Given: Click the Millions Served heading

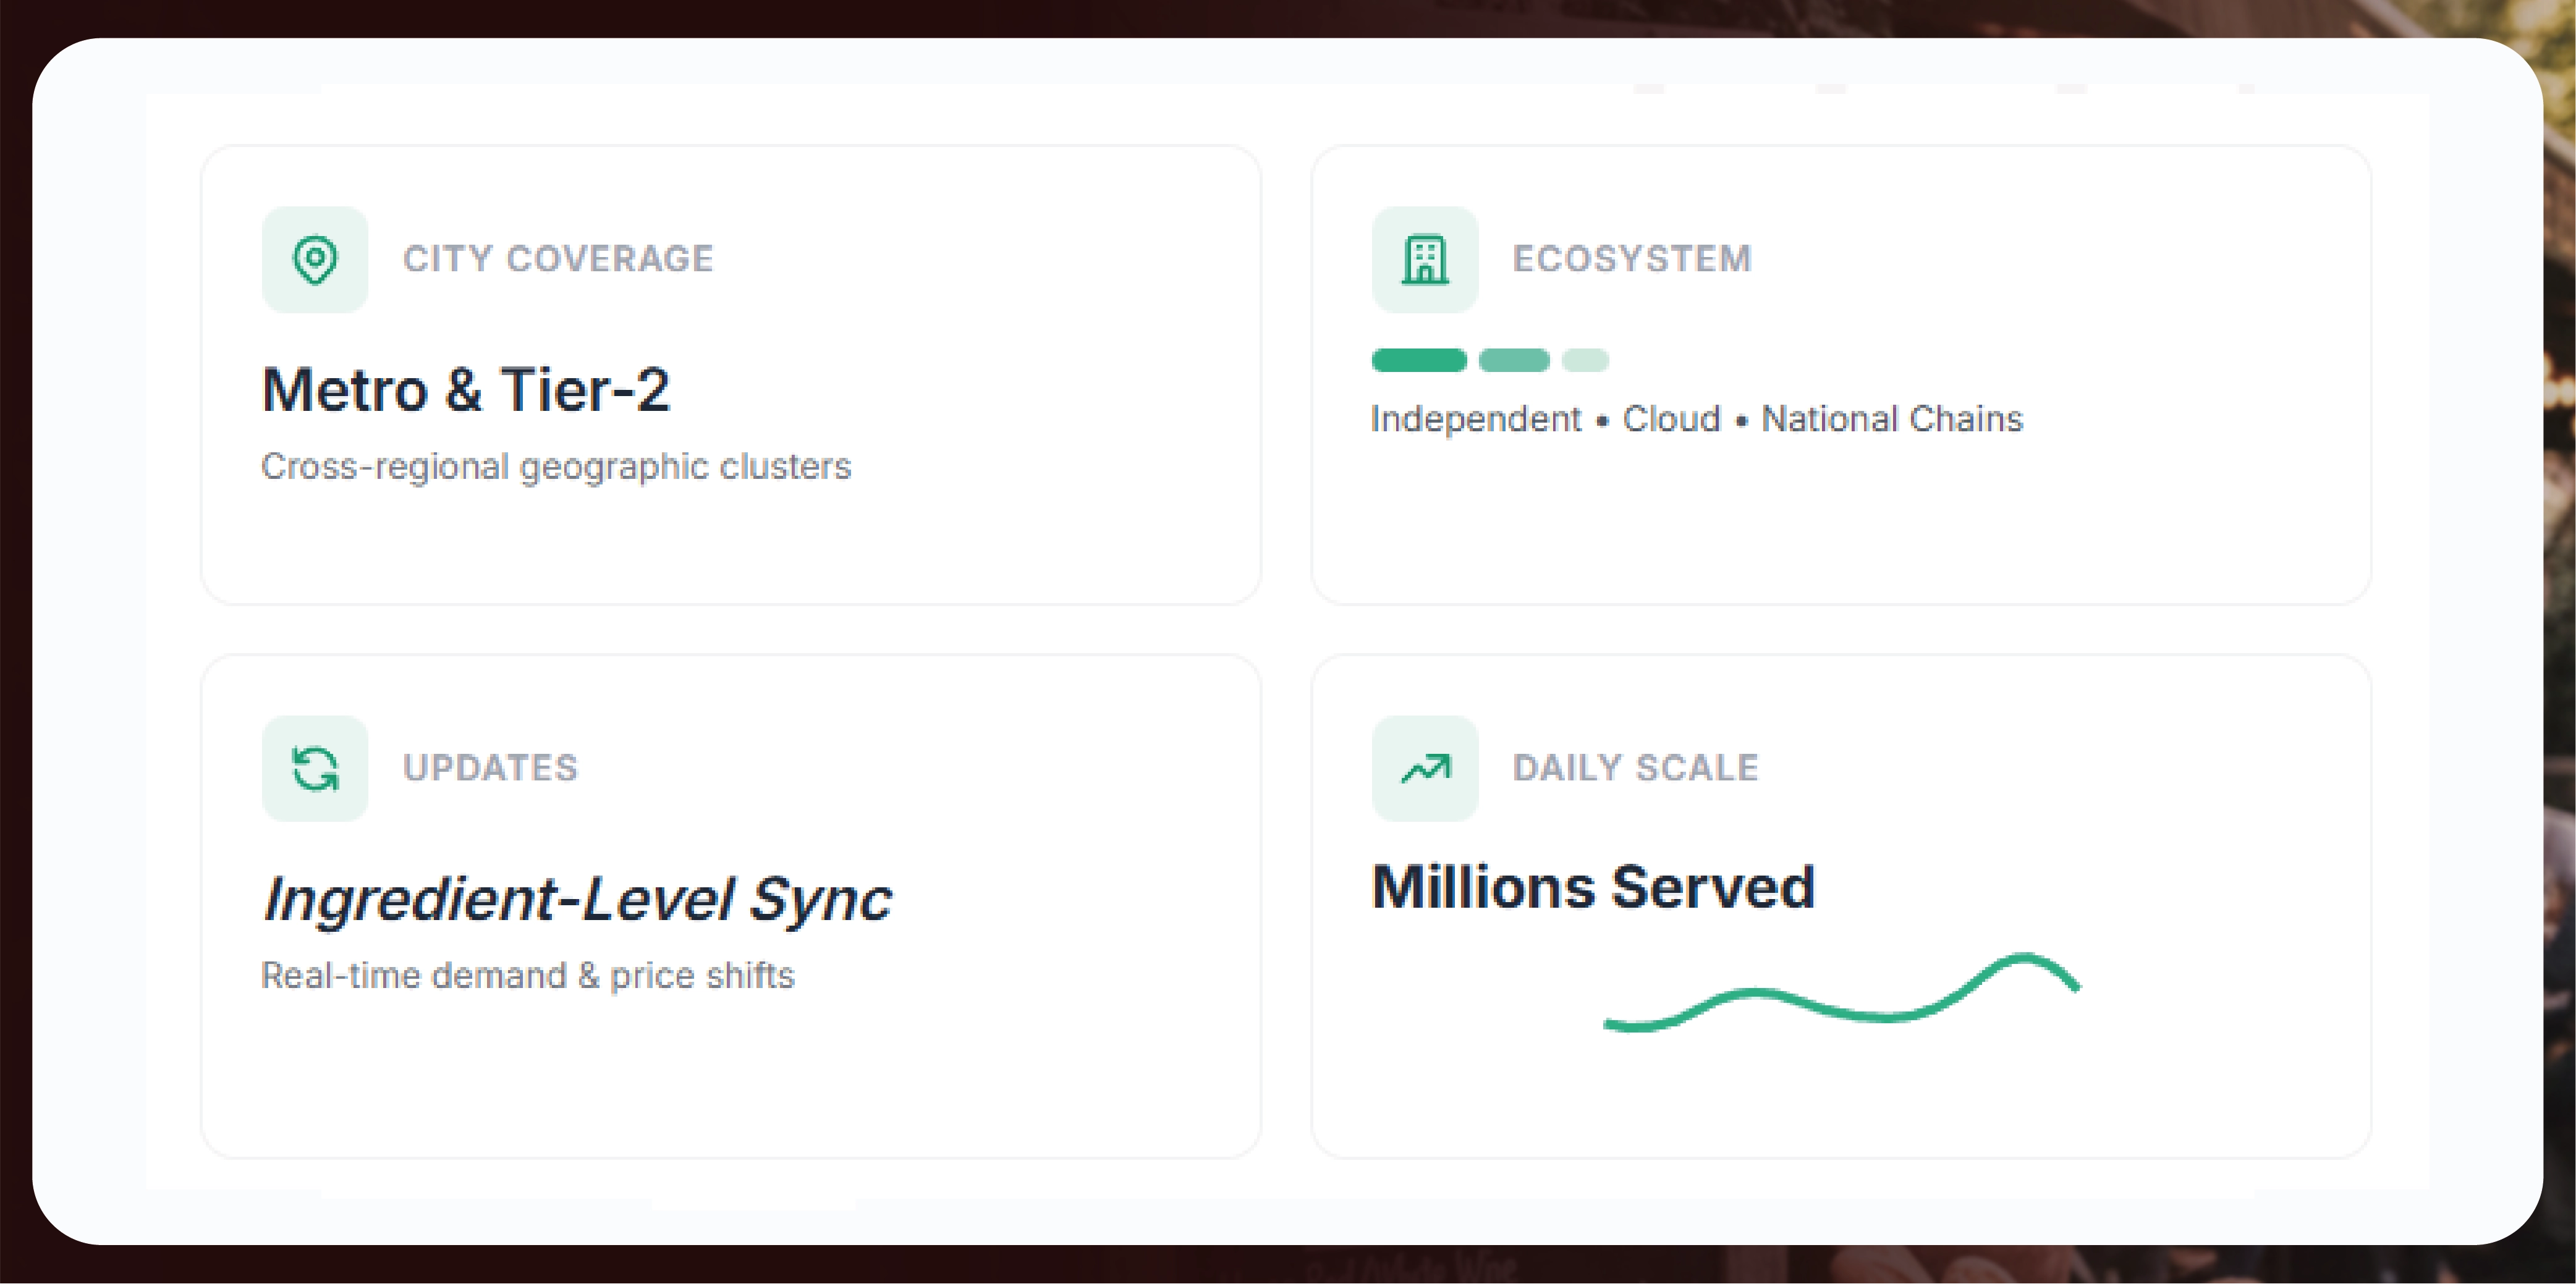Looking at the screenshot, I should [1593, 887].
